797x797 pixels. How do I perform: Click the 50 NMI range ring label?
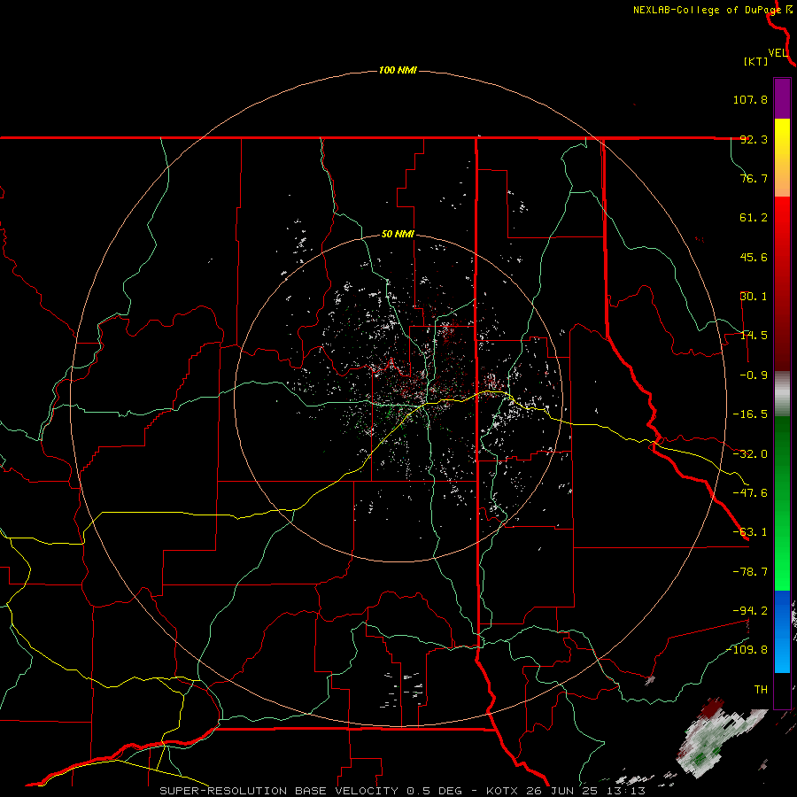tap(398, 235)
